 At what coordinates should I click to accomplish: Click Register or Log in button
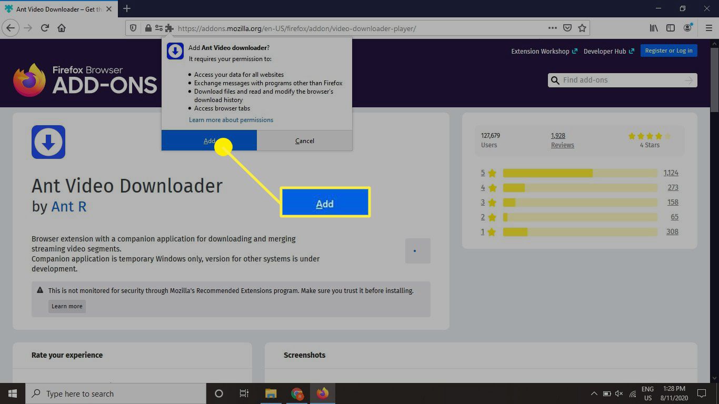tap(669, 50)
